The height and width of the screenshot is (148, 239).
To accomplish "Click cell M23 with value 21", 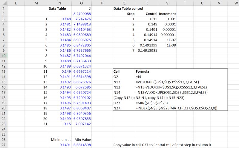I will 36,124.
